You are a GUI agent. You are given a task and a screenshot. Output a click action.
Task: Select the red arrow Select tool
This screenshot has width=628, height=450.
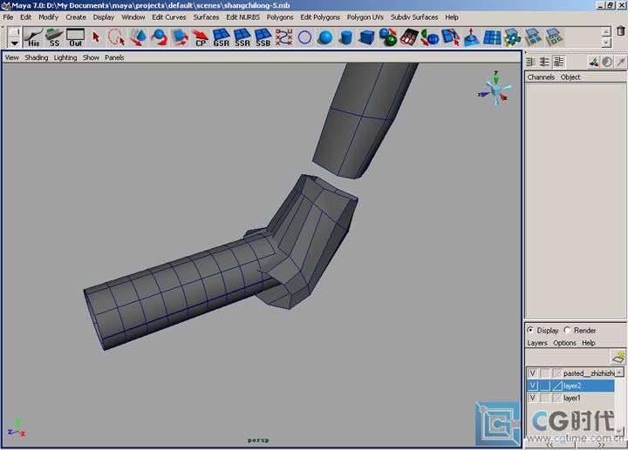point(96,37)
